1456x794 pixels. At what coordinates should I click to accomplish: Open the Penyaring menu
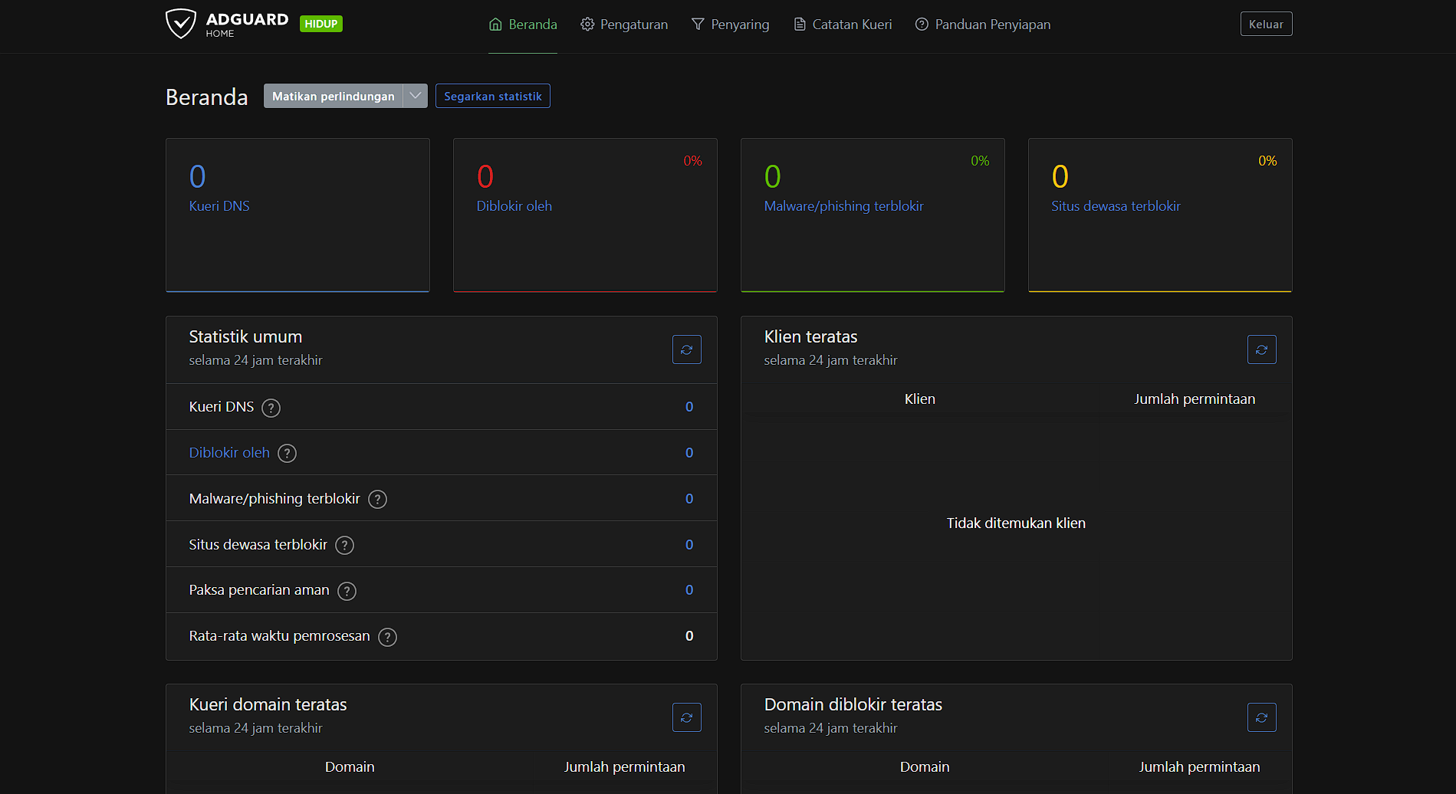coord(730,25)
